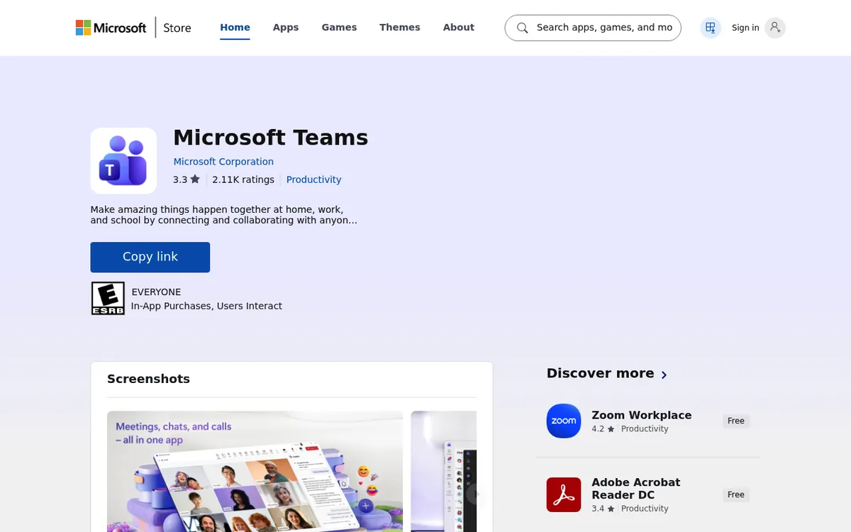Click the store apps icon beside Sign in
This screenshot has width=851, height=532.
coord(711,28)
